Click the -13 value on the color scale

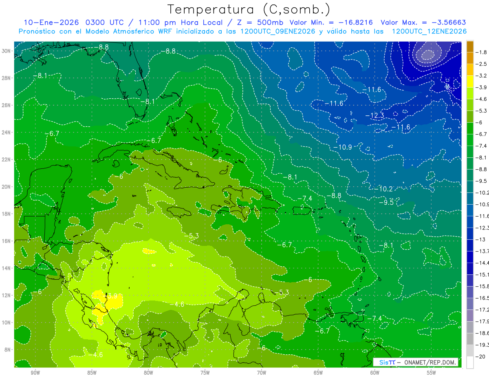[x=480, y=239]
